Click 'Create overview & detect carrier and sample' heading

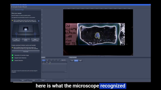tap(24, 45)
